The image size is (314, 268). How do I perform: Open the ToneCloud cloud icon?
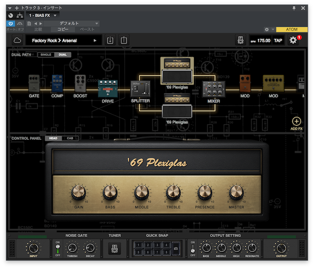(x=18, y=40)
